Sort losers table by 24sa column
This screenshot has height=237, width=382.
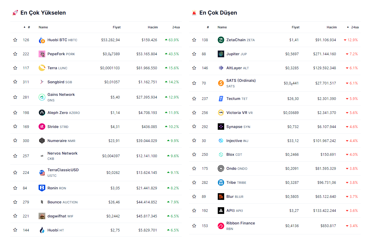click(x=355, y=27)
